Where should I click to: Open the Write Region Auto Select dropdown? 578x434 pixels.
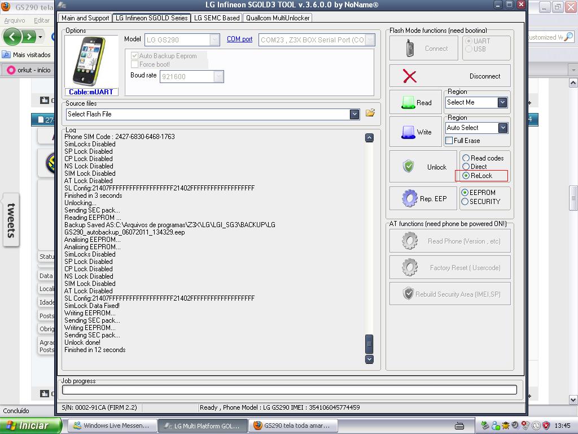pyautogui.click(x=502, y=128)
